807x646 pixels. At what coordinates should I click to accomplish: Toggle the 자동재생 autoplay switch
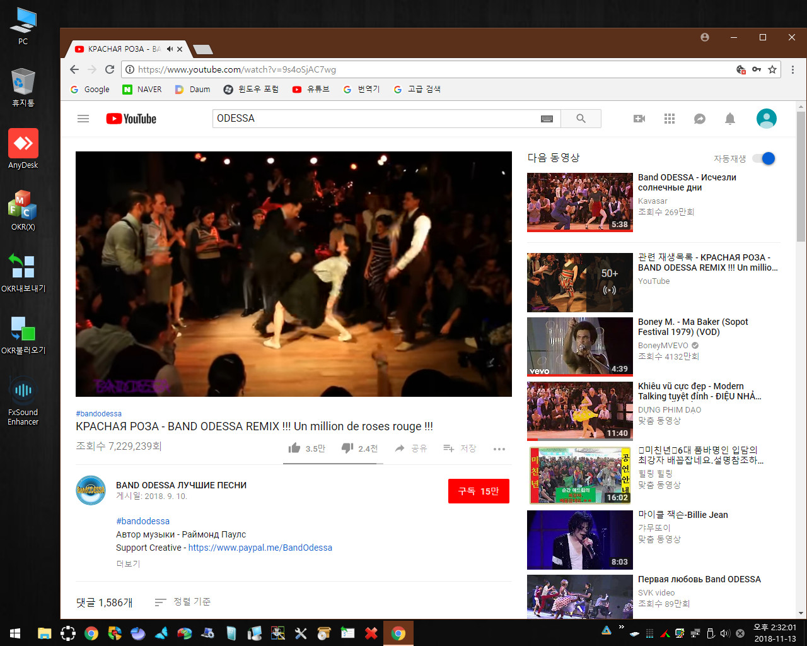(x=764, y=158)
